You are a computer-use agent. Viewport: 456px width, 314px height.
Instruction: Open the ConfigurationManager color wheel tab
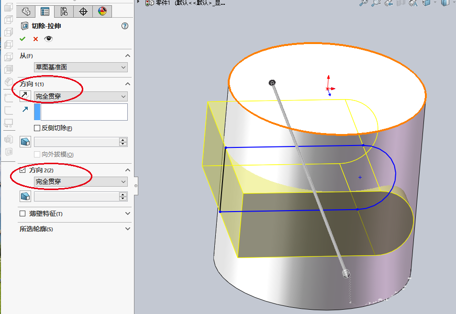pos(102,11)
